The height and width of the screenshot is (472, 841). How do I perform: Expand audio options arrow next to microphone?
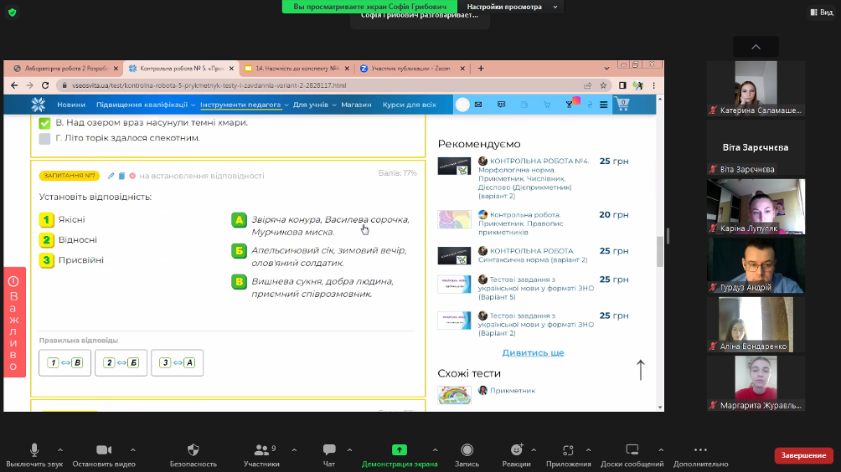[x=59, y=449]
